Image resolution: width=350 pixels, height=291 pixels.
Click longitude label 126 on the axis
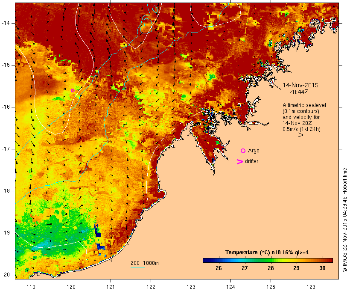click(x=311, y=287)
